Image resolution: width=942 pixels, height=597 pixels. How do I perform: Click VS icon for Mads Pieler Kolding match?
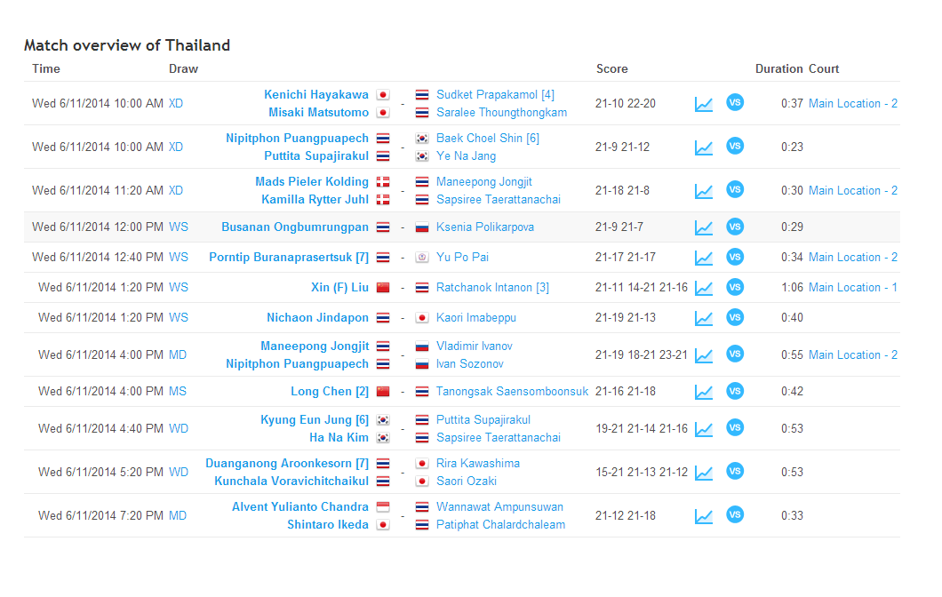click(735, 189)
